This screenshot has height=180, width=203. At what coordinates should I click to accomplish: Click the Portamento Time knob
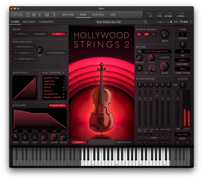[x=40, y=50]
